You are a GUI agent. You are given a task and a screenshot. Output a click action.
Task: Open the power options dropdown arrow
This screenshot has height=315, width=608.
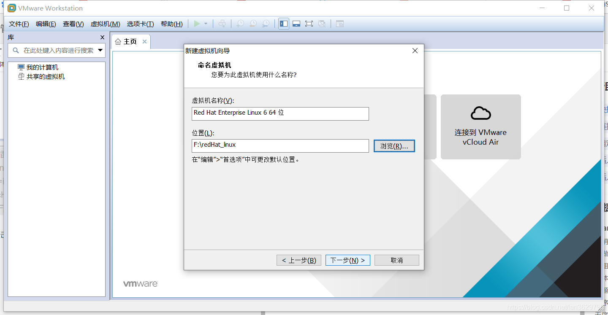(x=206, y=24)
